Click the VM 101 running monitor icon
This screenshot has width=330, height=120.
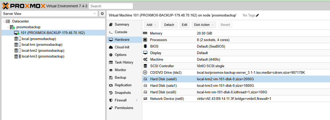17,33
